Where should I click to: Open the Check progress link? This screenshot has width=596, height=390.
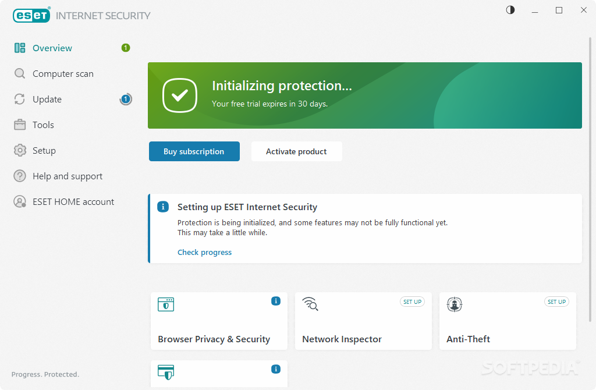tap(204, 252)
